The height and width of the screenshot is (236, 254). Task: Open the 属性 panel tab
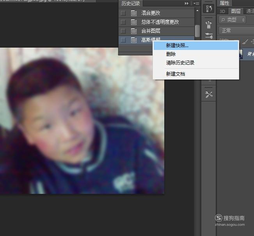click(224, 3)
